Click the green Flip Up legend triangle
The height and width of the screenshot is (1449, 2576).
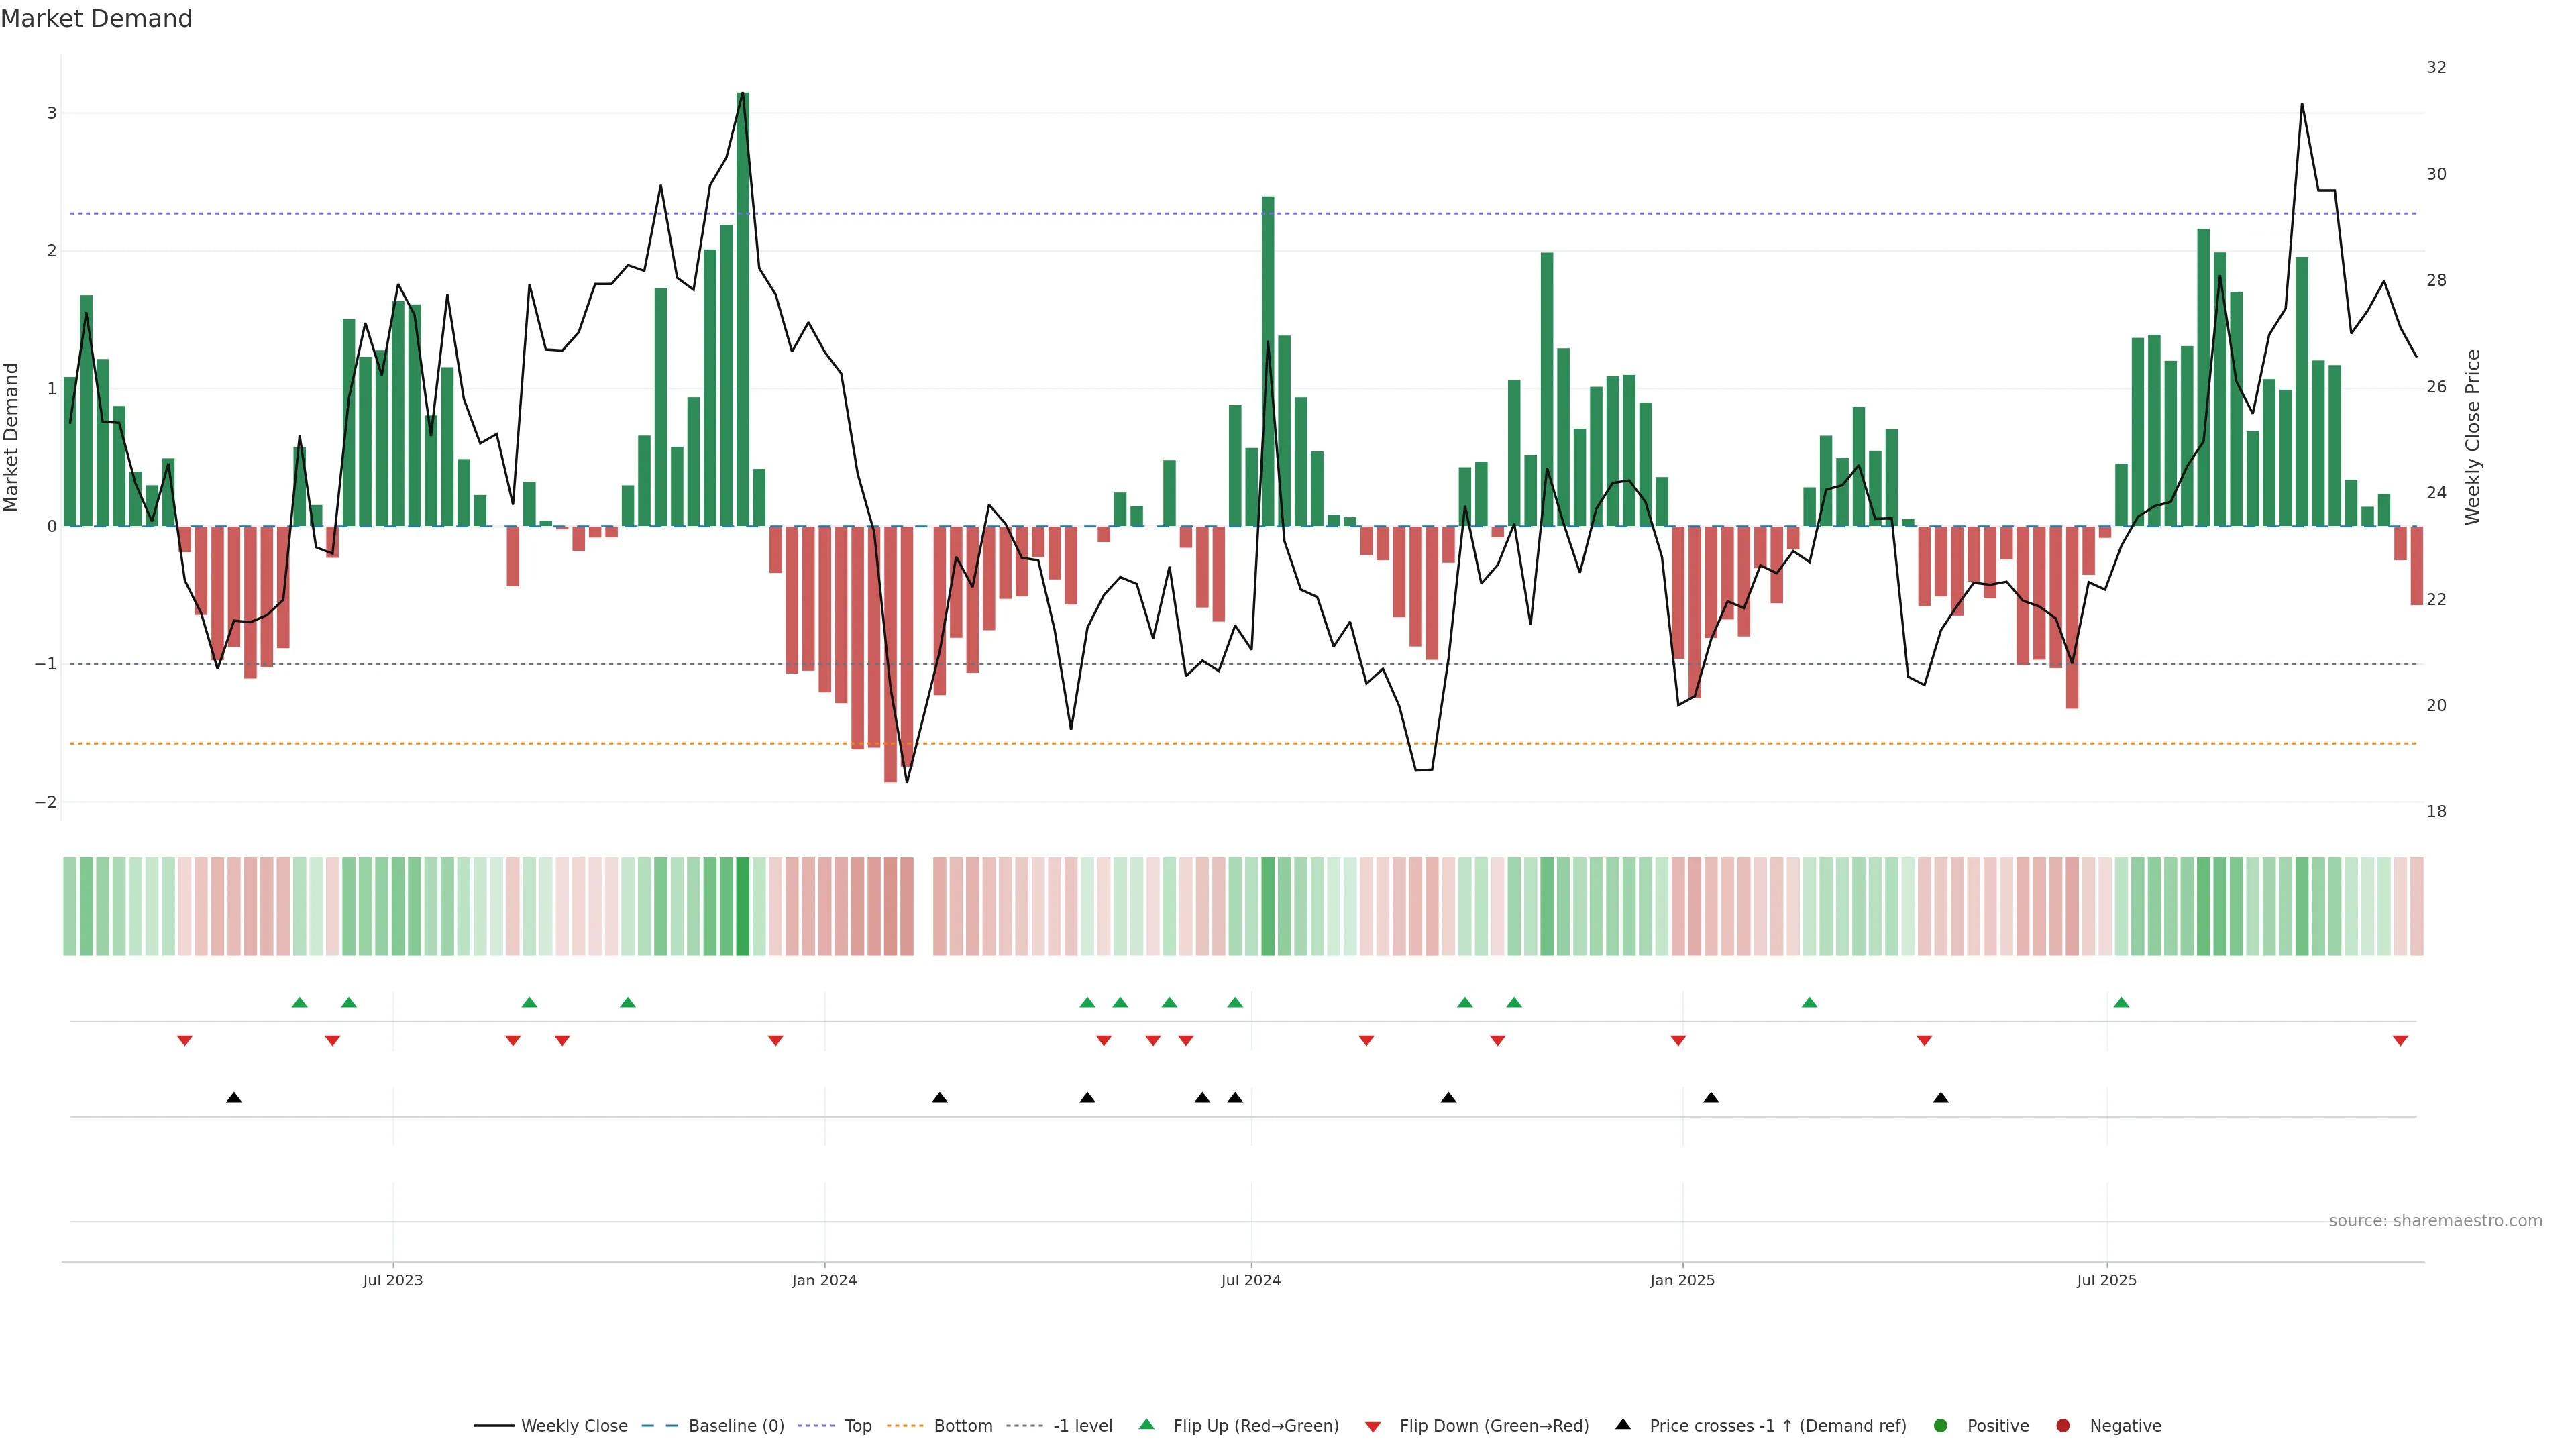(1146, 1424)
